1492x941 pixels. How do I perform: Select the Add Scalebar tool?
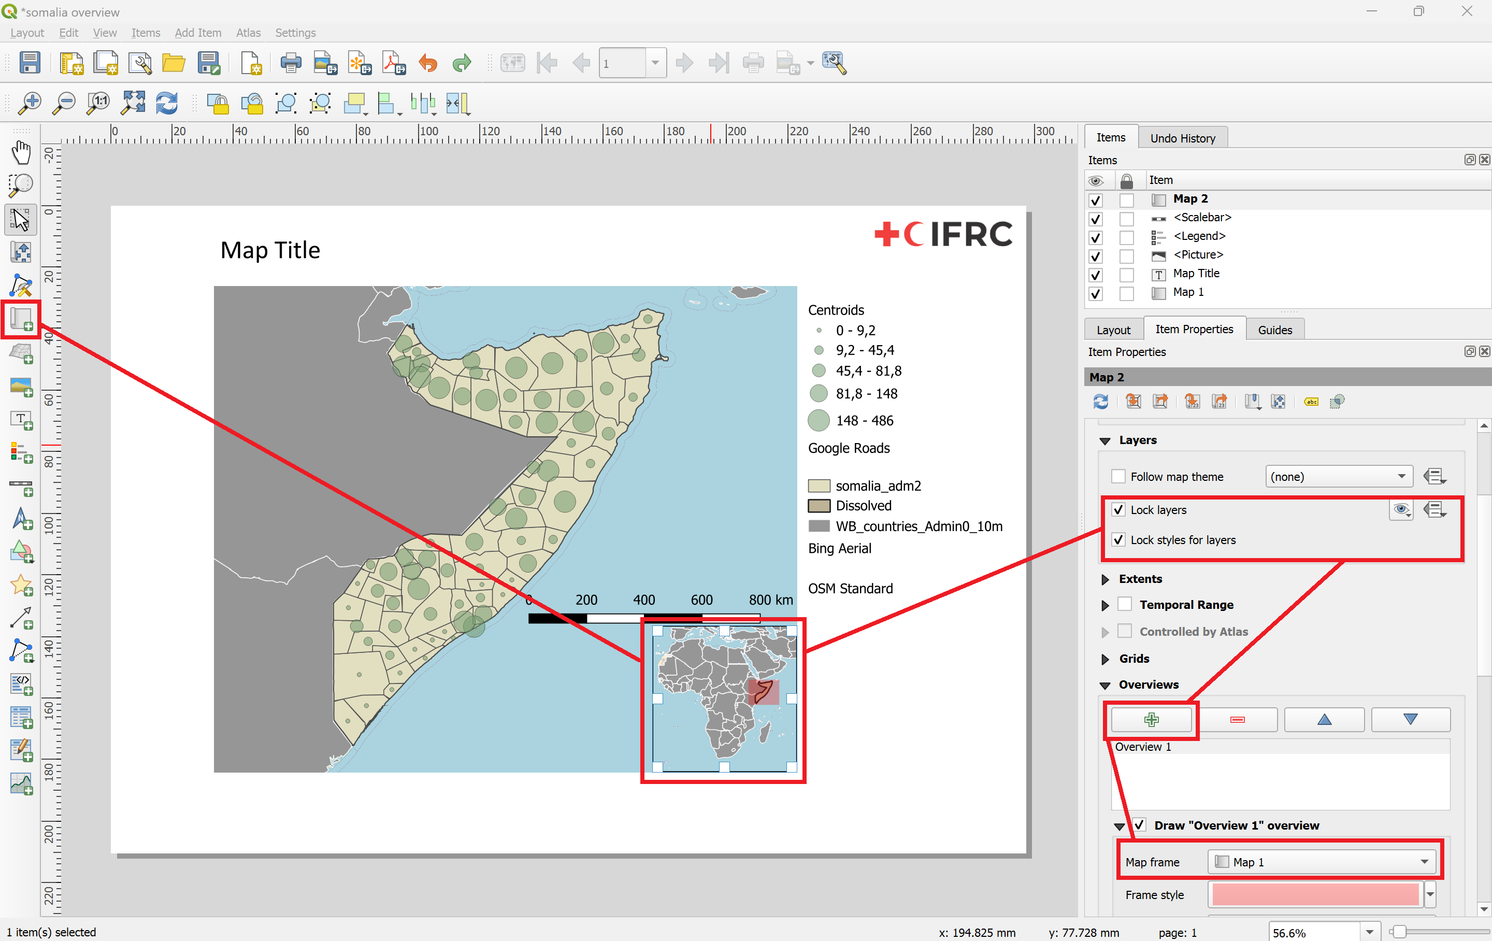point(21,487)
